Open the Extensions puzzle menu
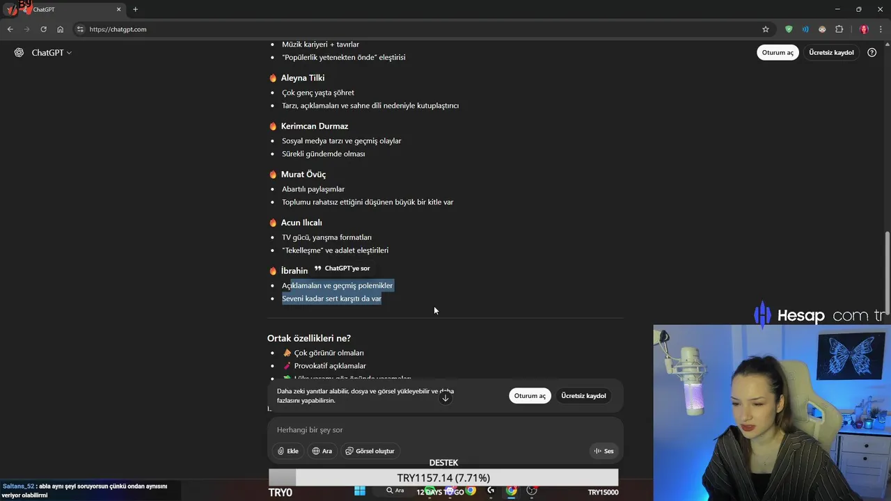The width and height of the screenshot is (891, 501). pyautogui.click(x=839, y=29)
